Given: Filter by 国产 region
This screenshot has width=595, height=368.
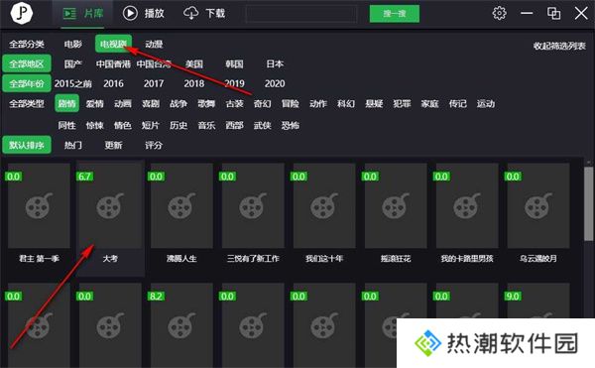Looking at the screenshot, I should point(73,63).
